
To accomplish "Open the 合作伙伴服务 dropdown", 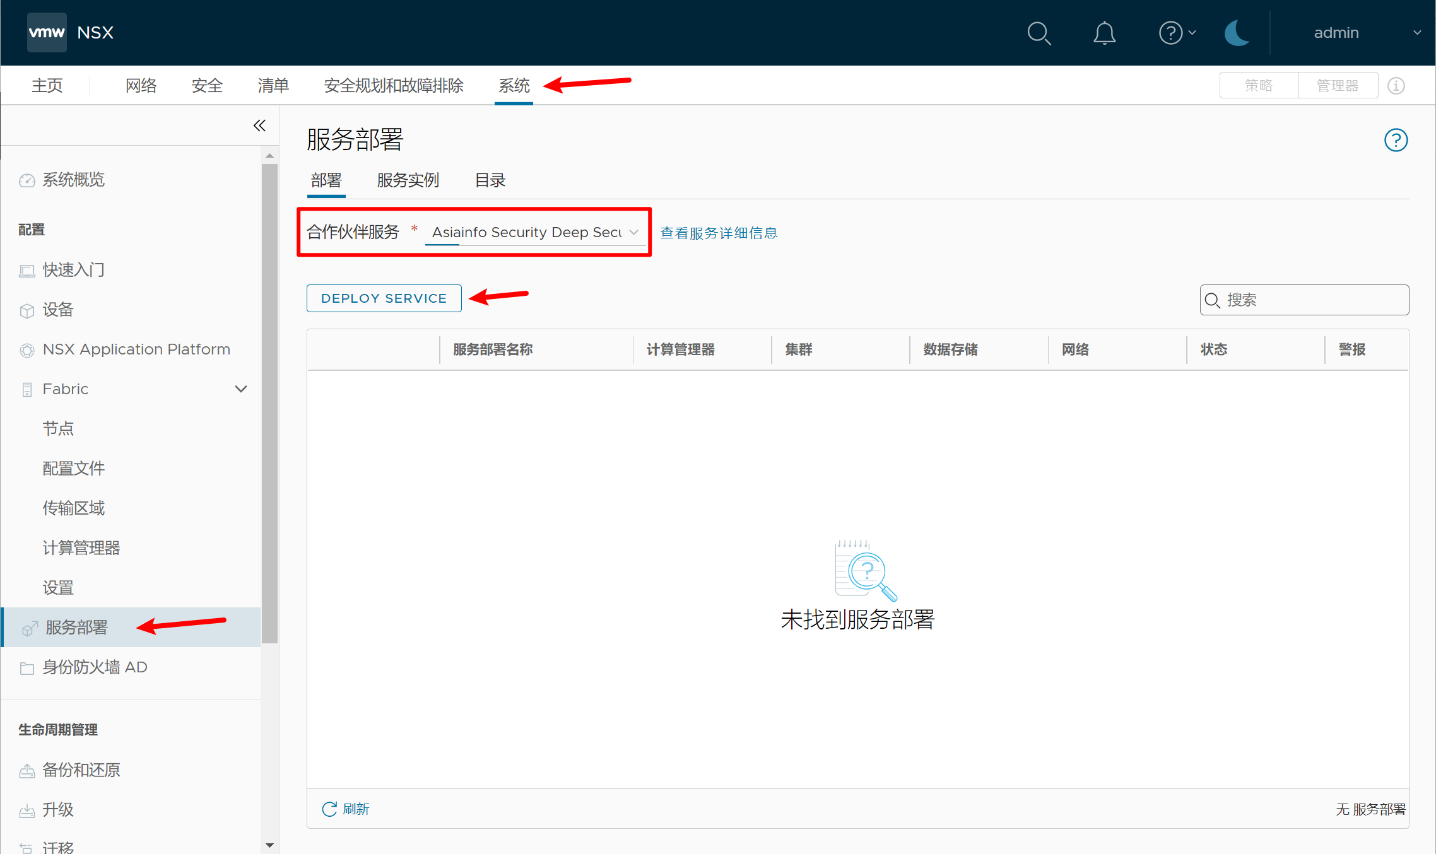I will pyautogui.click(x=535, y=233).
